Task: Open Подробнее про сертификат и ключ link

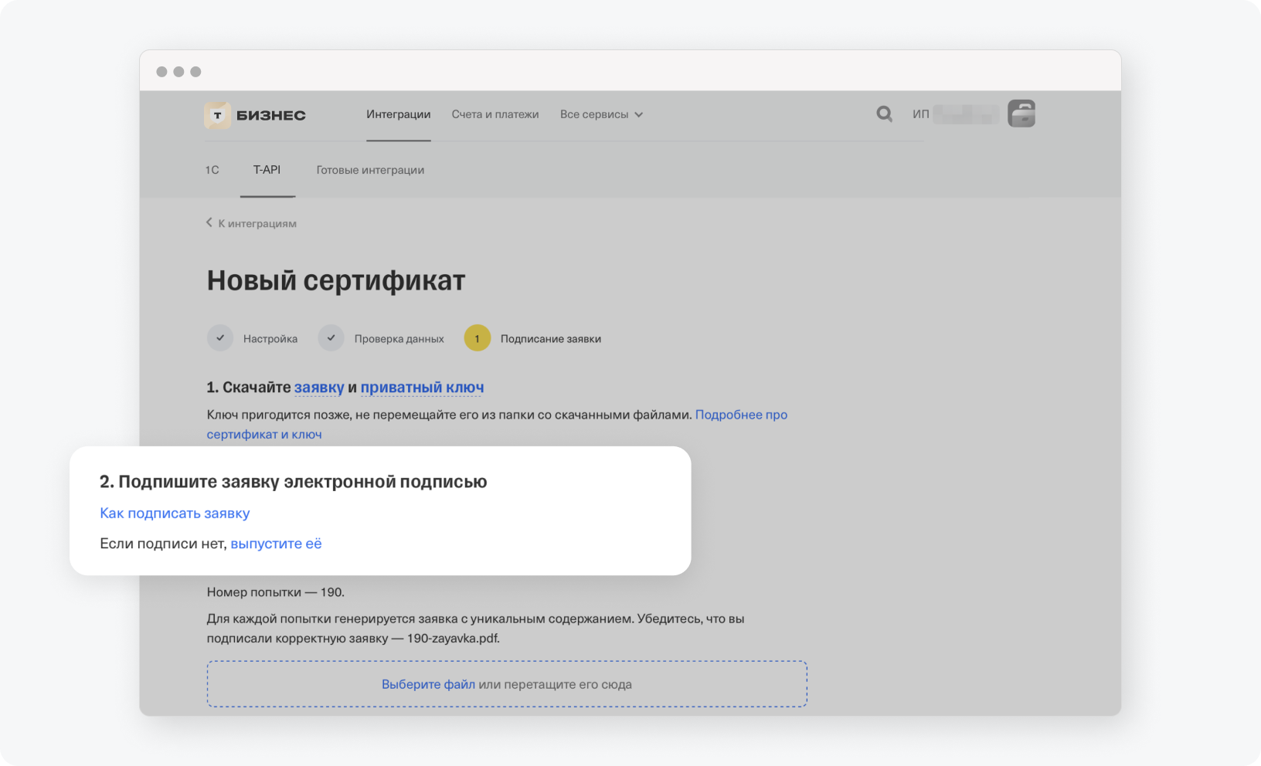Action: pos(497,425)
